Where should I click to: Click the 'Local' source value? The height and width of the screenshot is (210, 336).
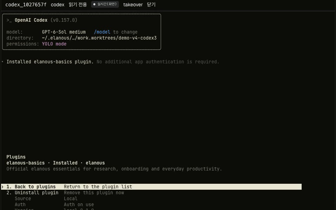click(x=70, y=199)
